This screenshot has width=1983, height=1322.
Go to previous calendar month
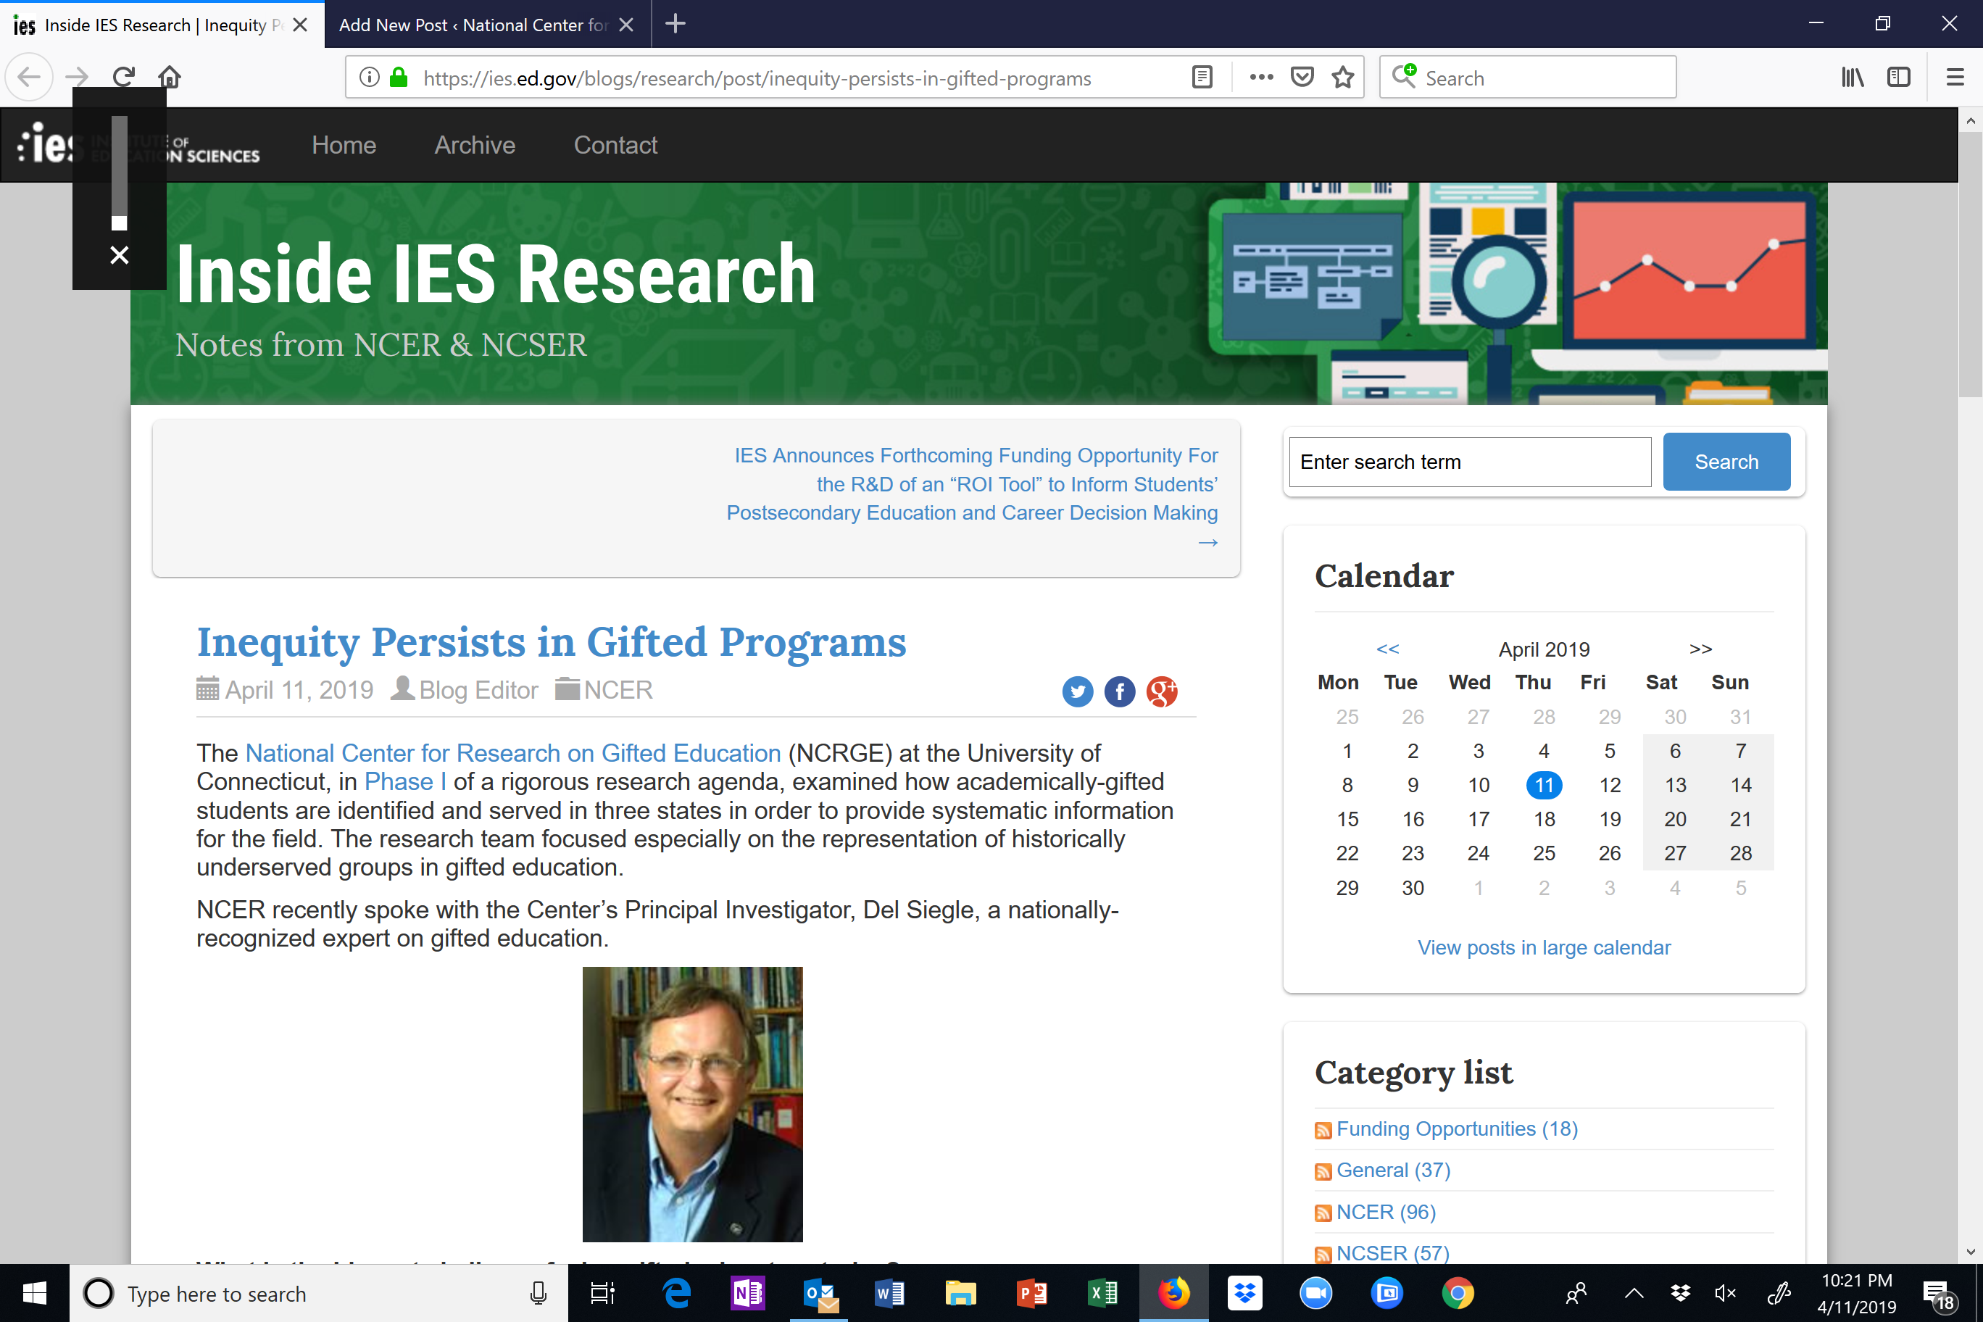tap(1387, 649)
